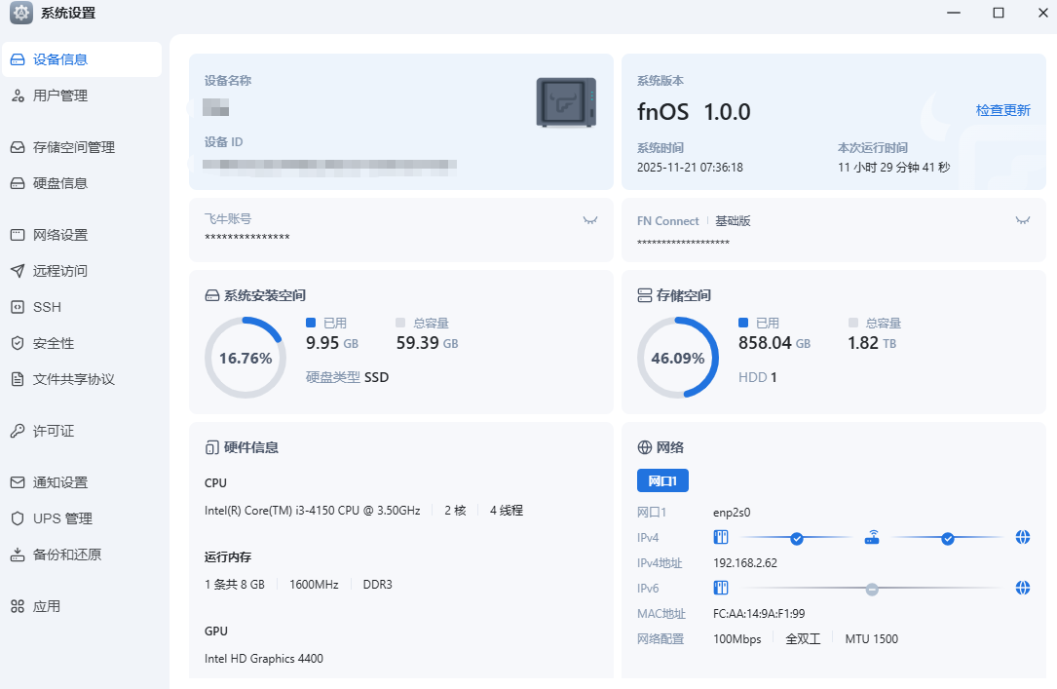The height and width of the screenshot is (689, 1057).
Task: Click the 许可证 key icon
Action: [x=17, y=431]
